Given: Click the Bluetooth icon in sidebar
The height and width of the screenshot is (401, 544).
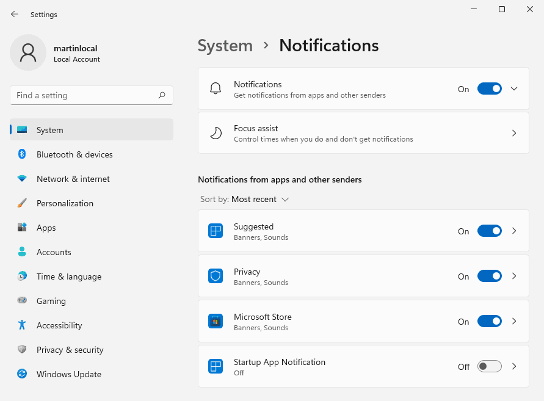Looking at the screenshot, I should click(22, 154).
